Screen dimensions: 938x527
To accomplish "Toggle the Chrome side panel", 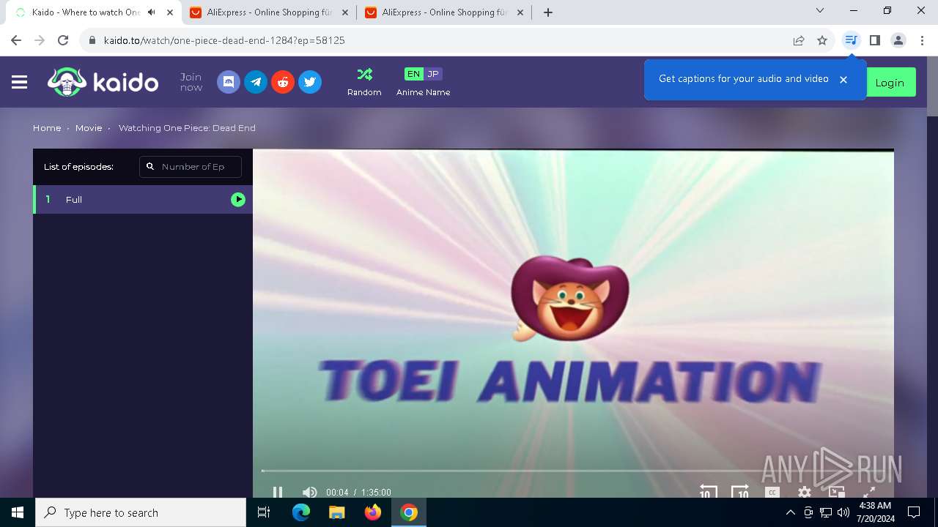I will click(874, 40).
